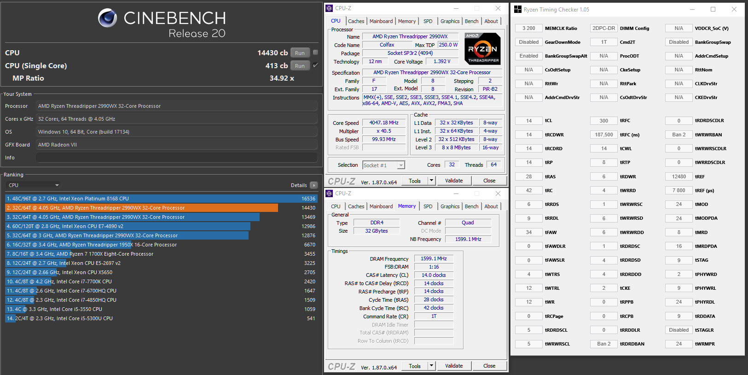Click the Quad channel value in Memory tab
The height and width of the screenshot is (375, 748).
click(x=468, y=223)
